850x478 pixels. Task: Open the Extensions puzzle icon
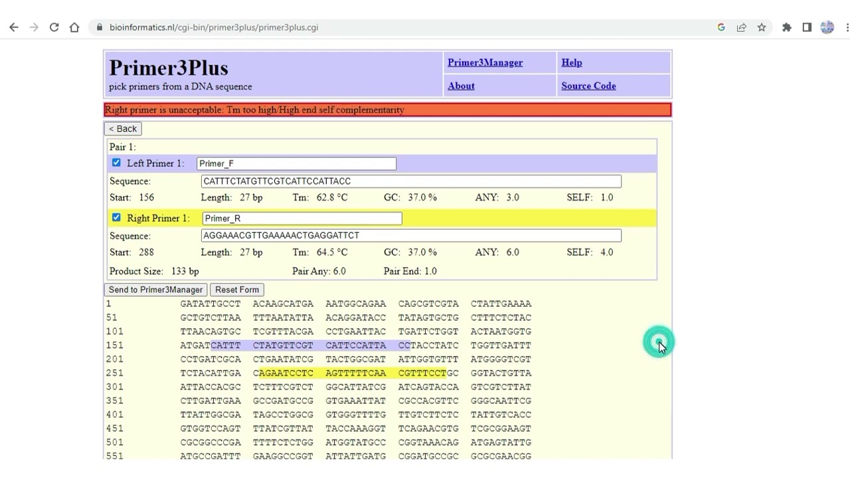point(787,27)
